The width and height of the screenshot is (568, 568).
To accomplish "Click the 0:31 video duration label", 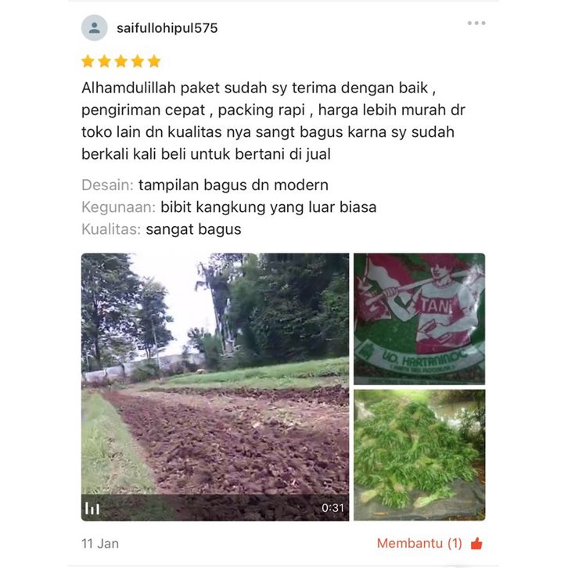I will (333, 508).
